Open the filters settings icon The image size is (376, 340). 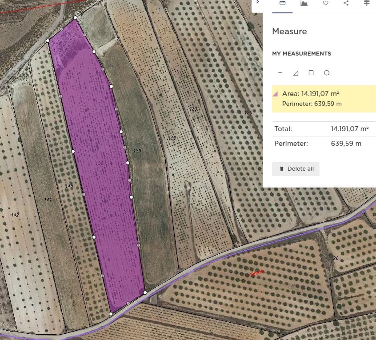pyautogui.click(x=367, y=4)
